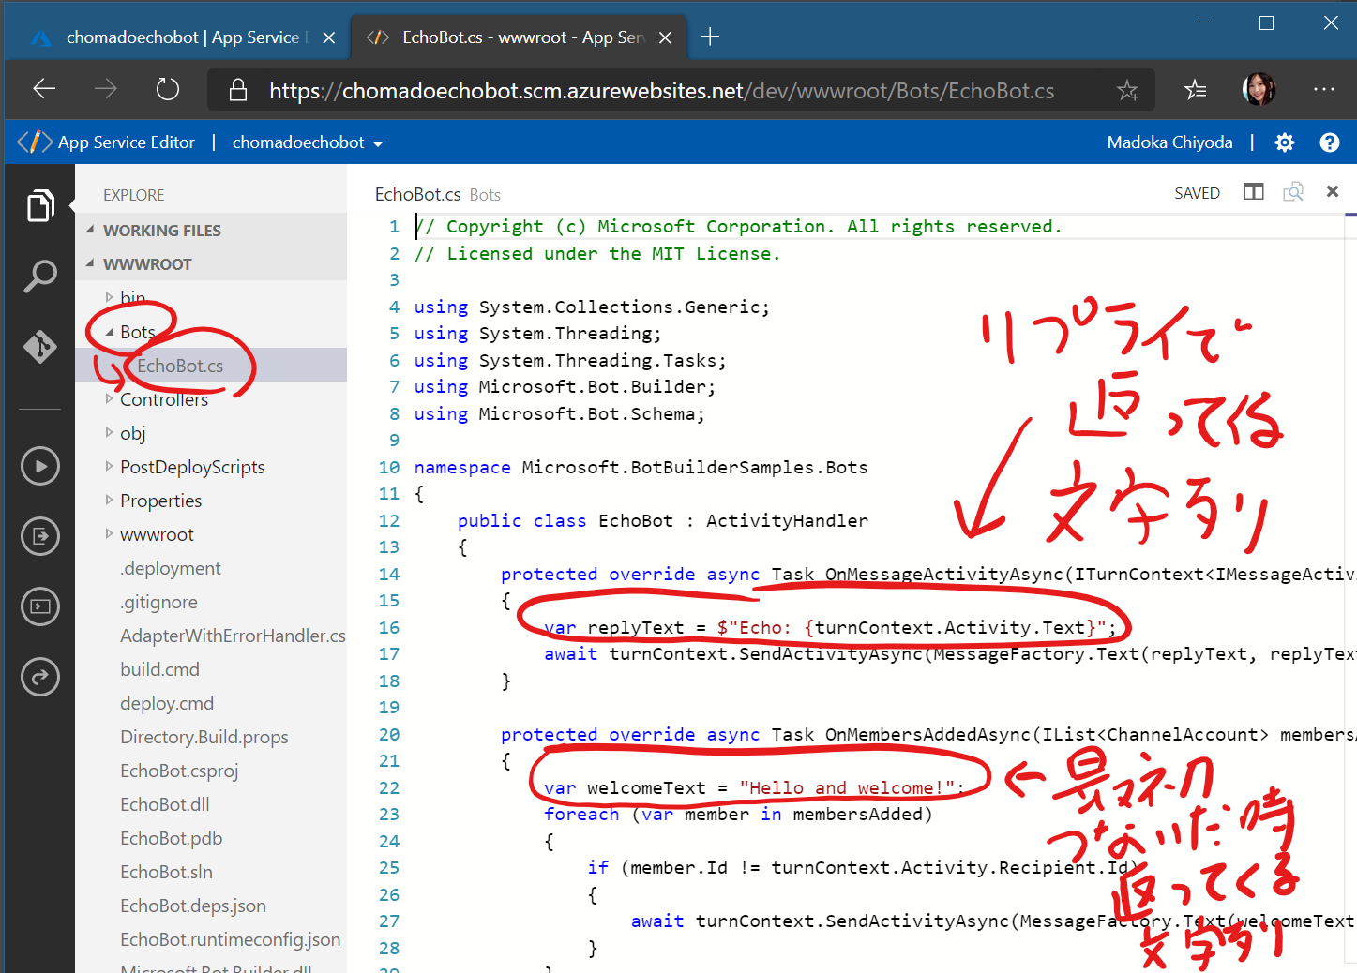1357x973 pixels.
Task: Click the Madoka Chiyoda user name
Action: click(x=1169, y=142)
